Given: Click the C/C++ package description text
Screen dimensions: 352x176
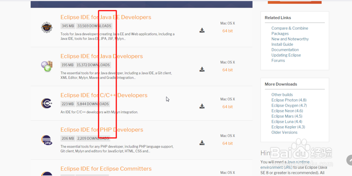Looking at the screenshot, I should coord(99,112).
